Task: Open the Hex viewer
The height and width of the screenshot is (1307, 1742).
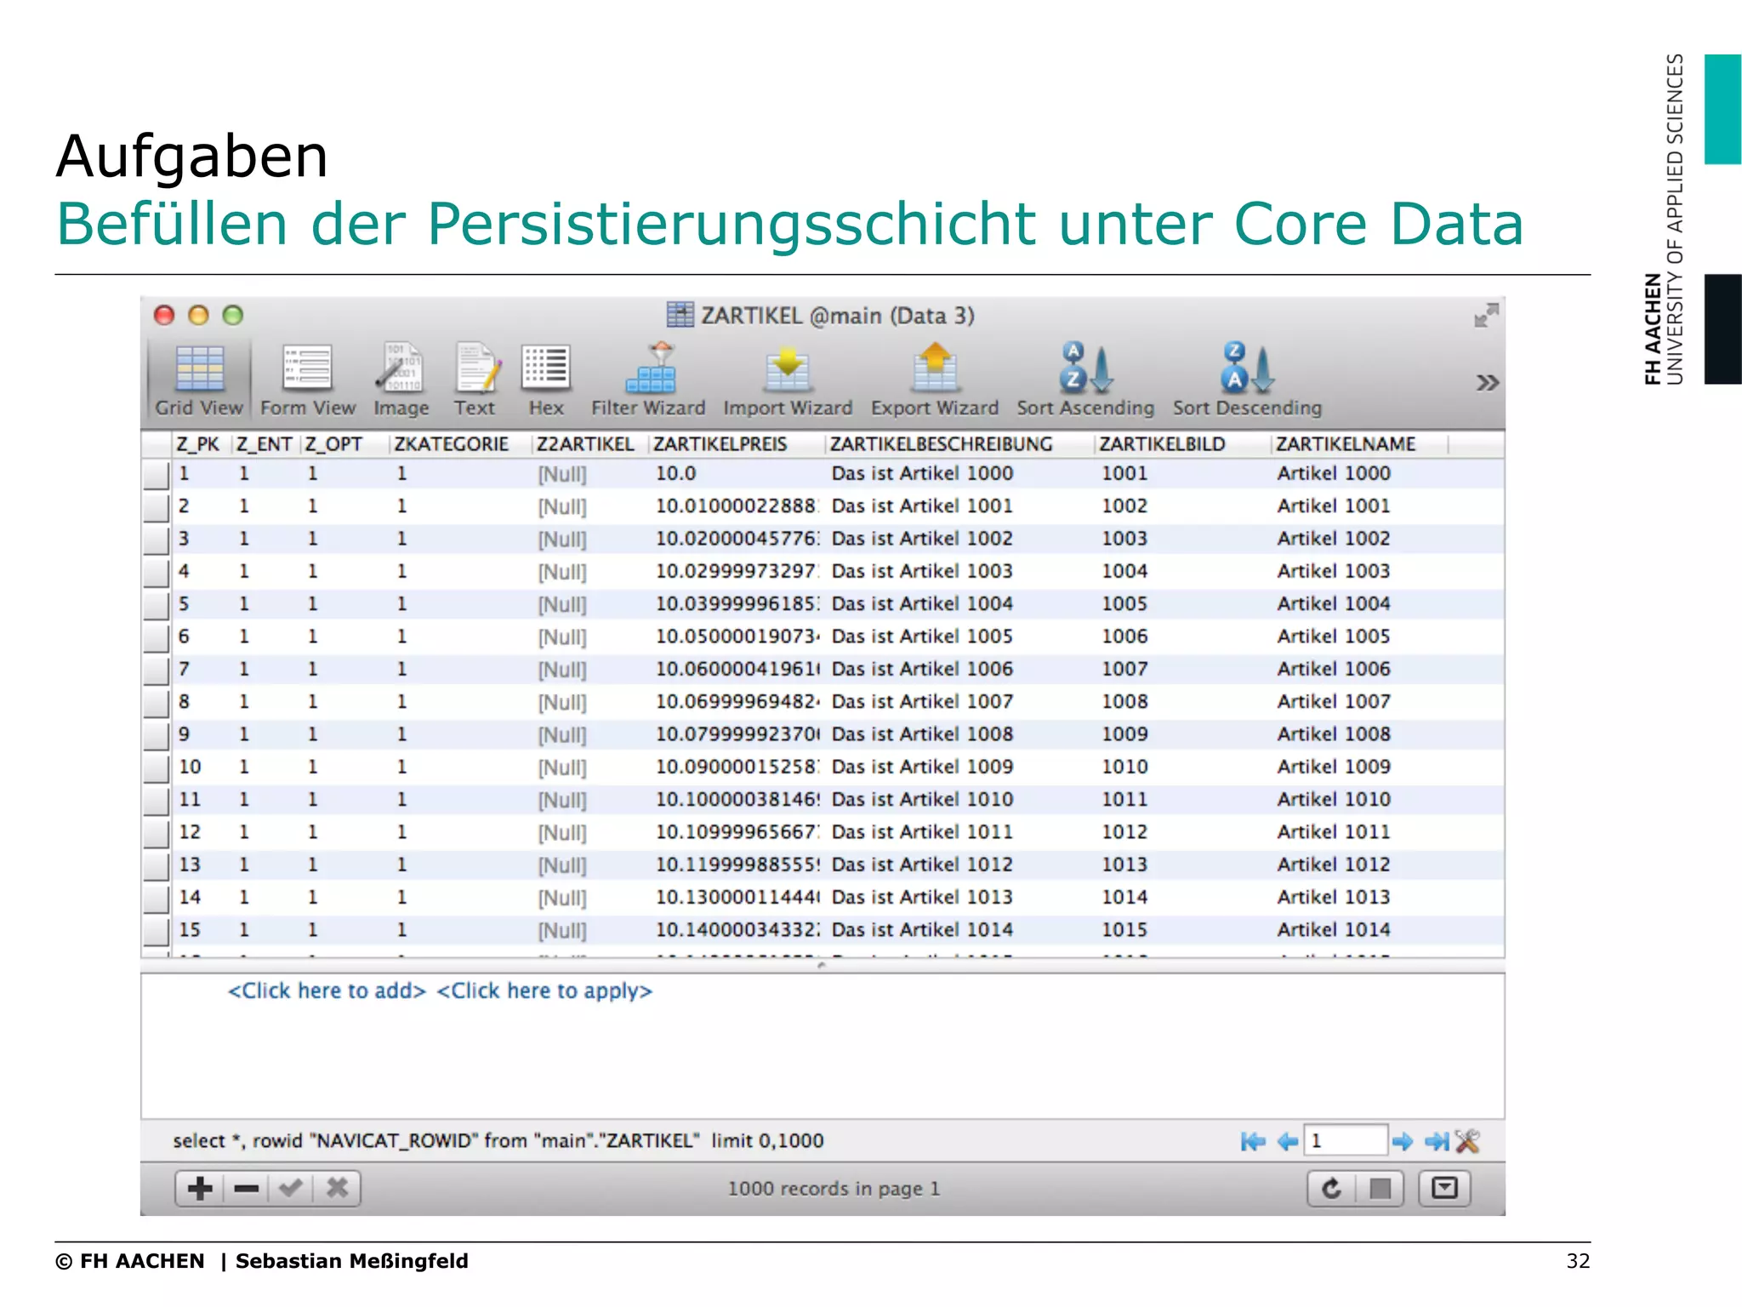Action: [x=546, y=380]
